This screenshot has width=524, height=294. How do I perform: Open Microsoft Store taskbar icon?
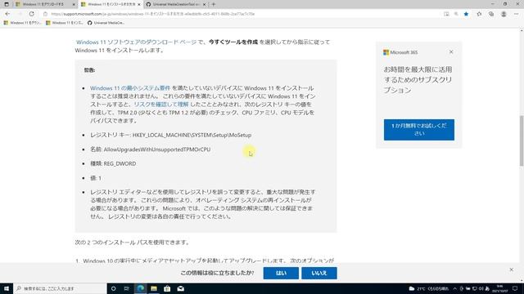click(167, 288)
